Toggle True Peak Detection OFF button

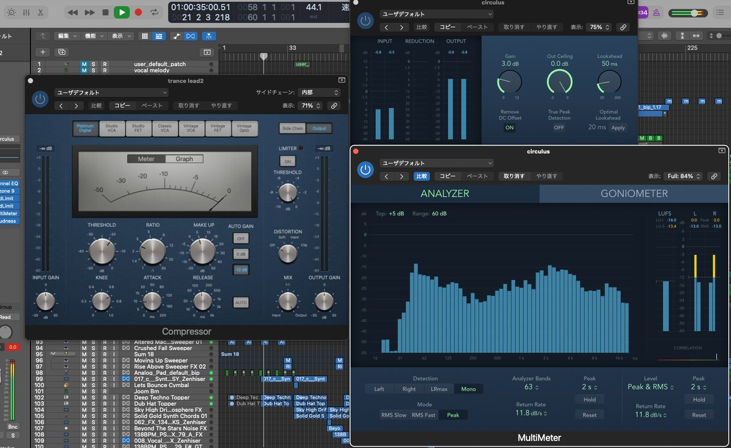pyautogui.click(x=559, y=127)
